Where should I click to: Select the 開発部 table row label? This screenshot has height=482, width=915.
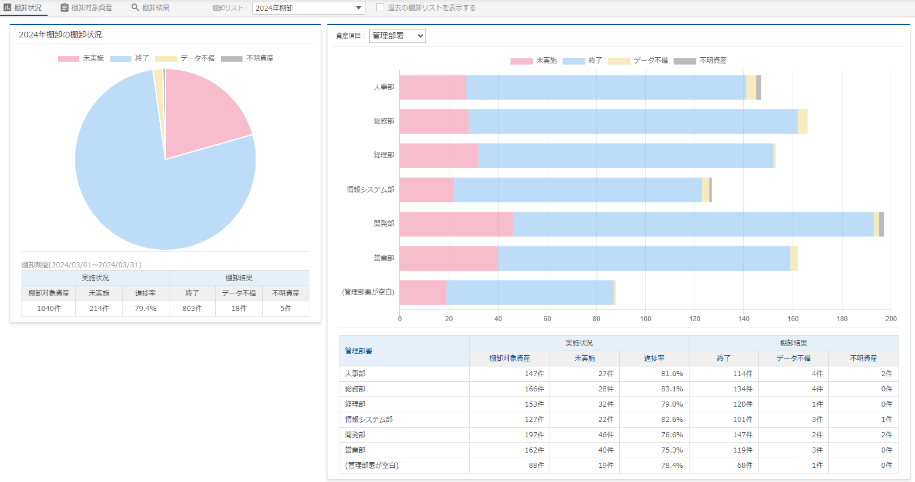355,435
